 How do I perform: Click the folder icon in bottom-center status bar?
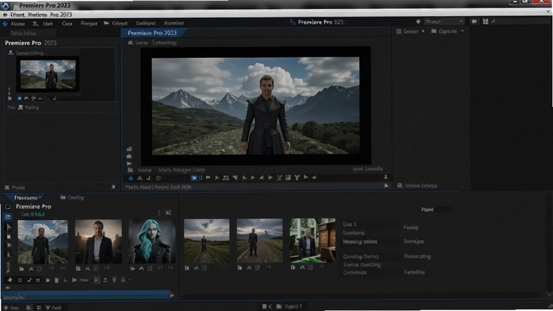pyautogui.click(x=279, y=306)
